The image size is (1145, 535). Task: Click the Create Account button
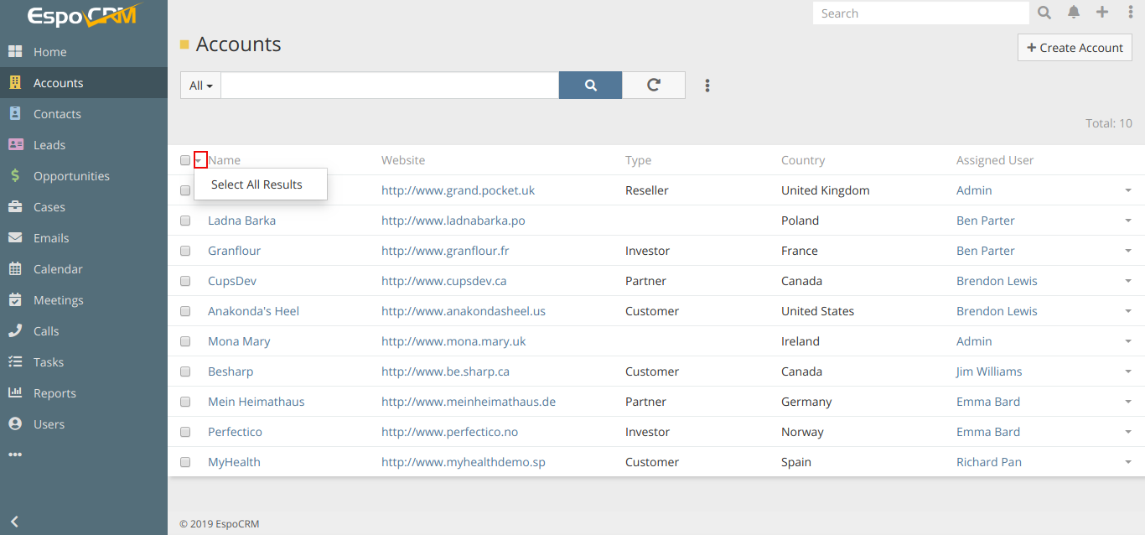pos(1075,48)
